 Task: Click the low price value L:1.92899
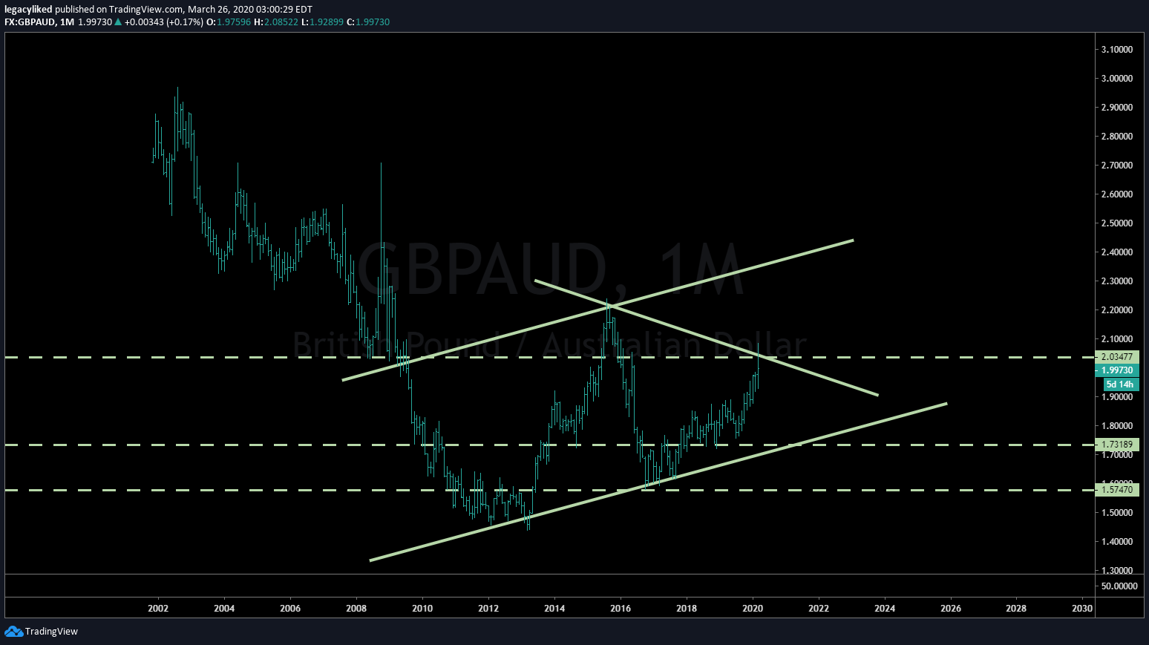(x=322, y=22)
